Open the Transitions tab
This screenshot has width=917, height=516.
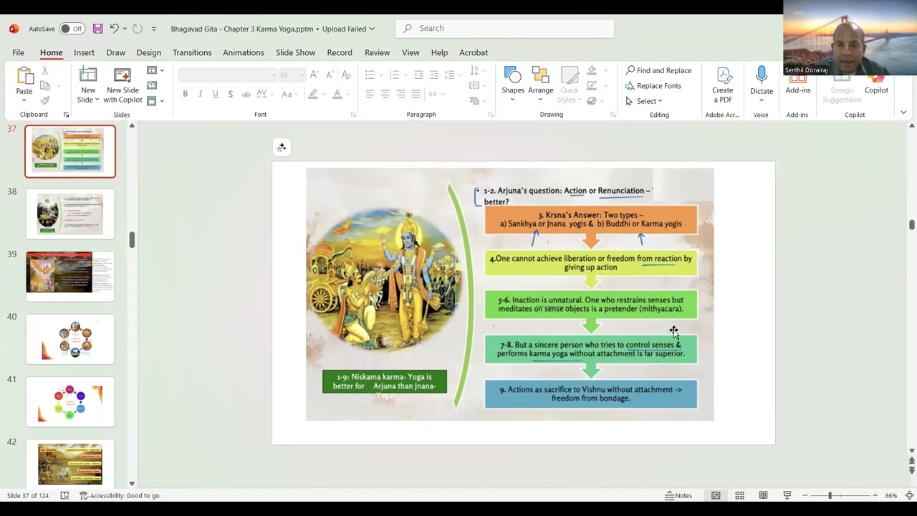point(192,52)
